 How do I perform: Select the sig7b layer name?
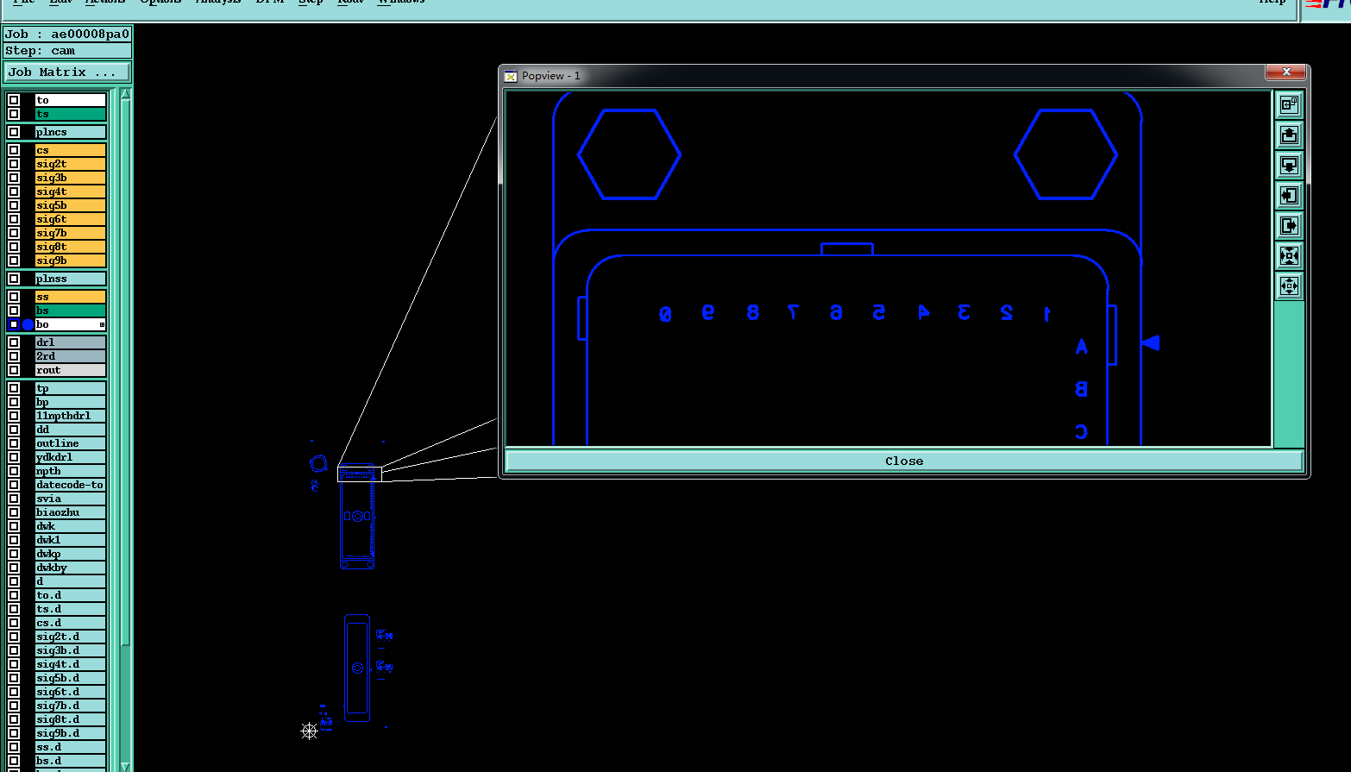[x=70, y=233]
